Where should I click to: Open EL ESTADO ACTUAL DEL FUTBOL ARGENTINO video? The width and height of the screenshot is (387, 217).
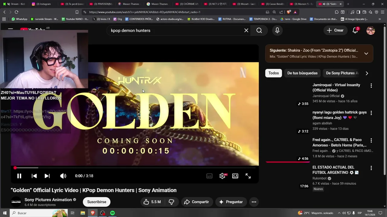[x=335, y=170]
